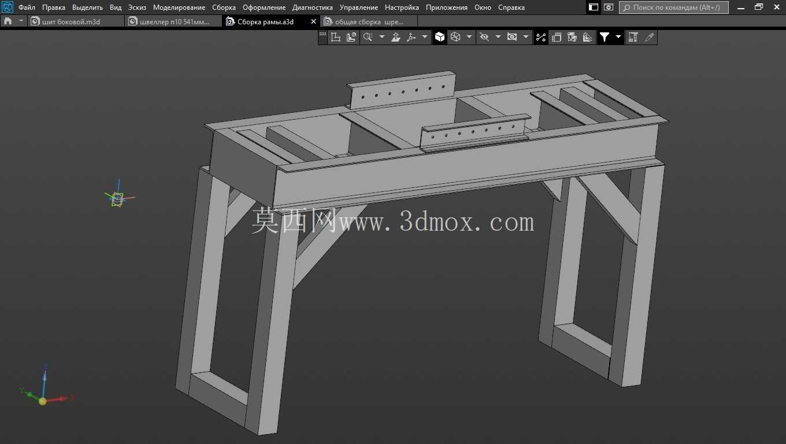Toggle the constraints display nodes icon
The width and height of the screenshot is (786, 444).
540,37
